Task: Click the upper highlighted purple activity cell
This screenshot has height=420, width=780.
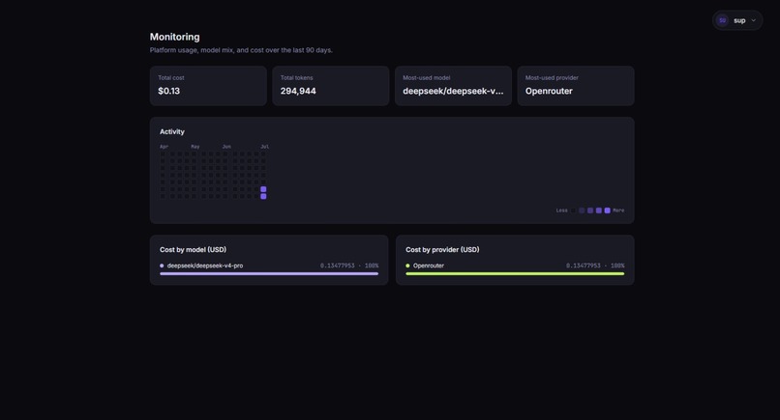Action: [263, 189]
